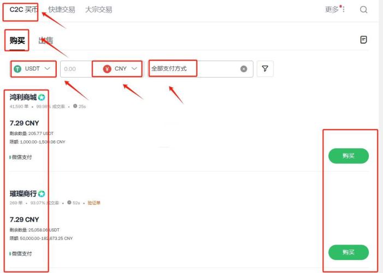Expand the USDT coin dropdown

pyautogui.click(x=48, y=69)
